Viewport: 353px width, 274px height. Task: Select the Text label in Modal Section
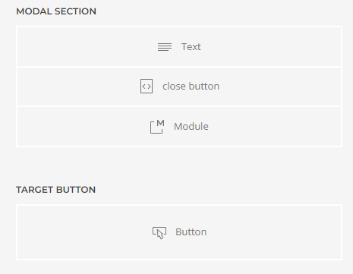(191, 47)
